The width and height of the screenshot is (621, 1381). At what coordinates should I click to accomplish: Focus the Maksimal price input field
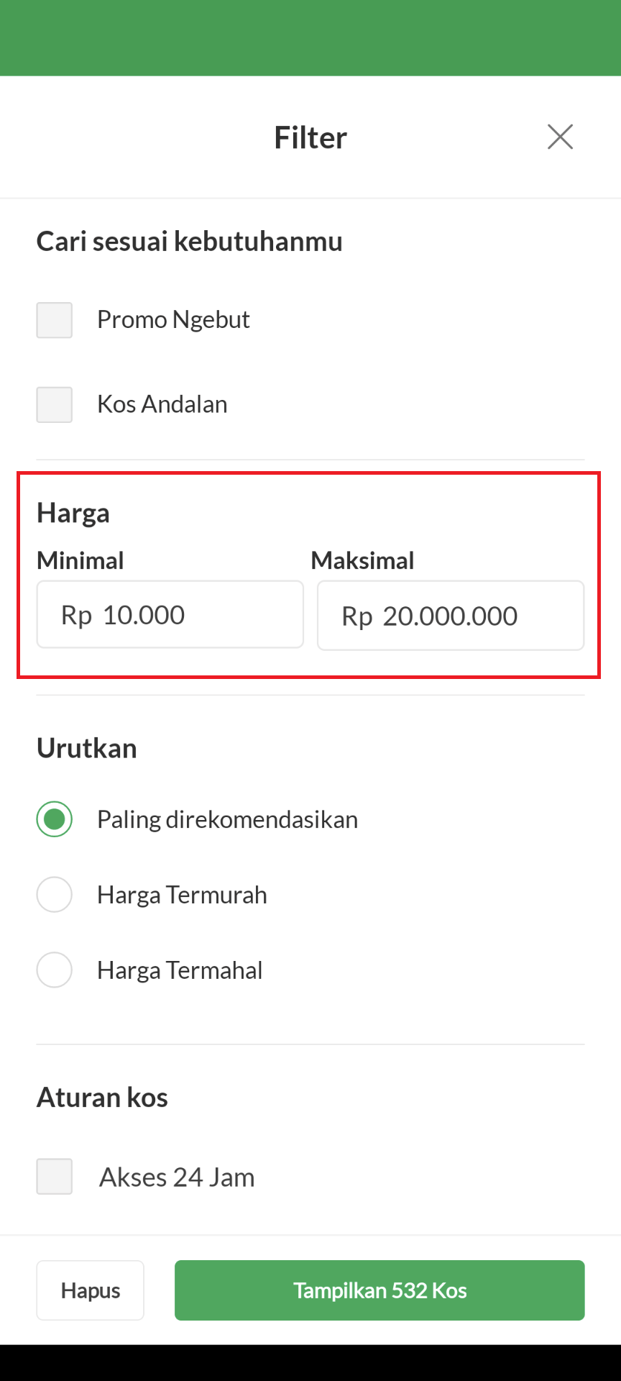click(x=451, y=616)
